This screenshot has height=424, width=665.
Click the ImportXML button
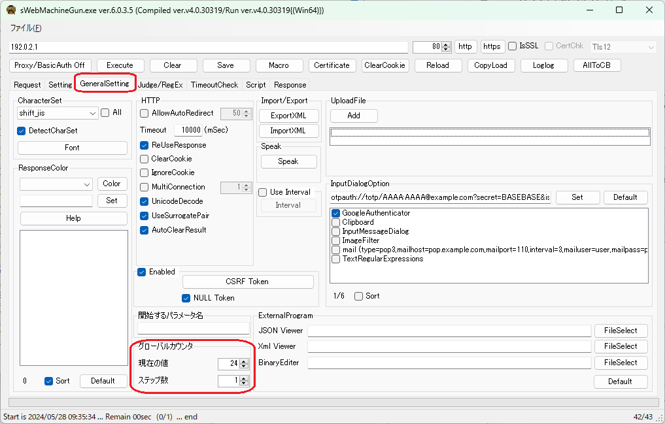(x=288, y=131)
